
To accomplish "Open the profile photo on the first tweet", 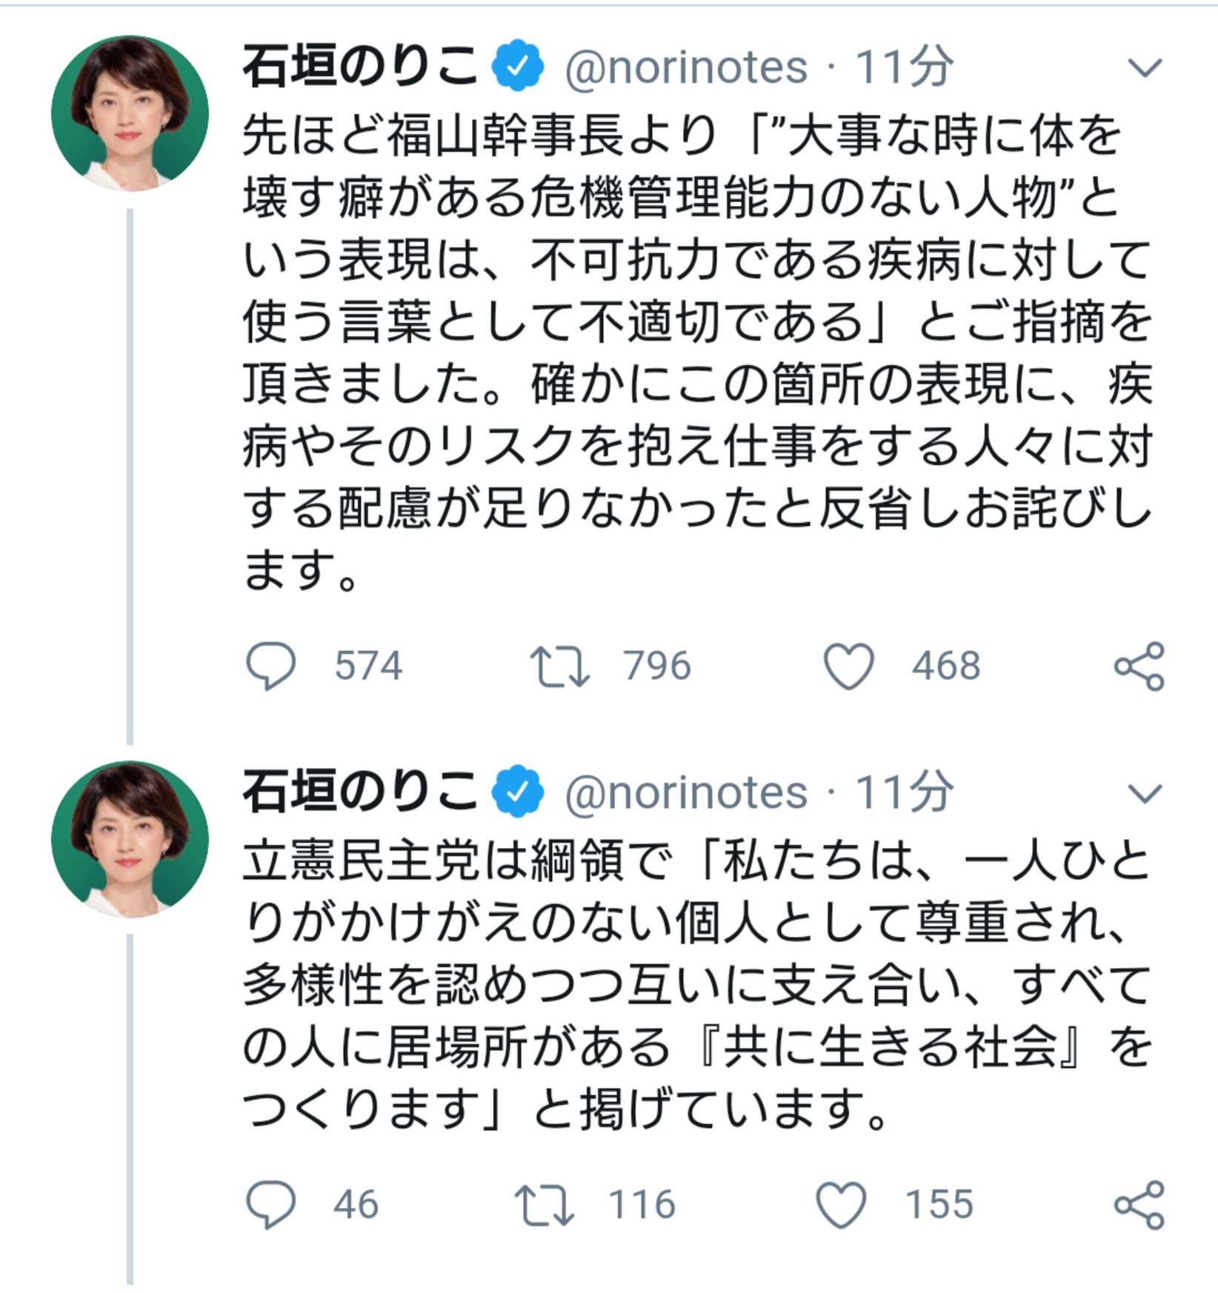I will (x=130, y=113).
